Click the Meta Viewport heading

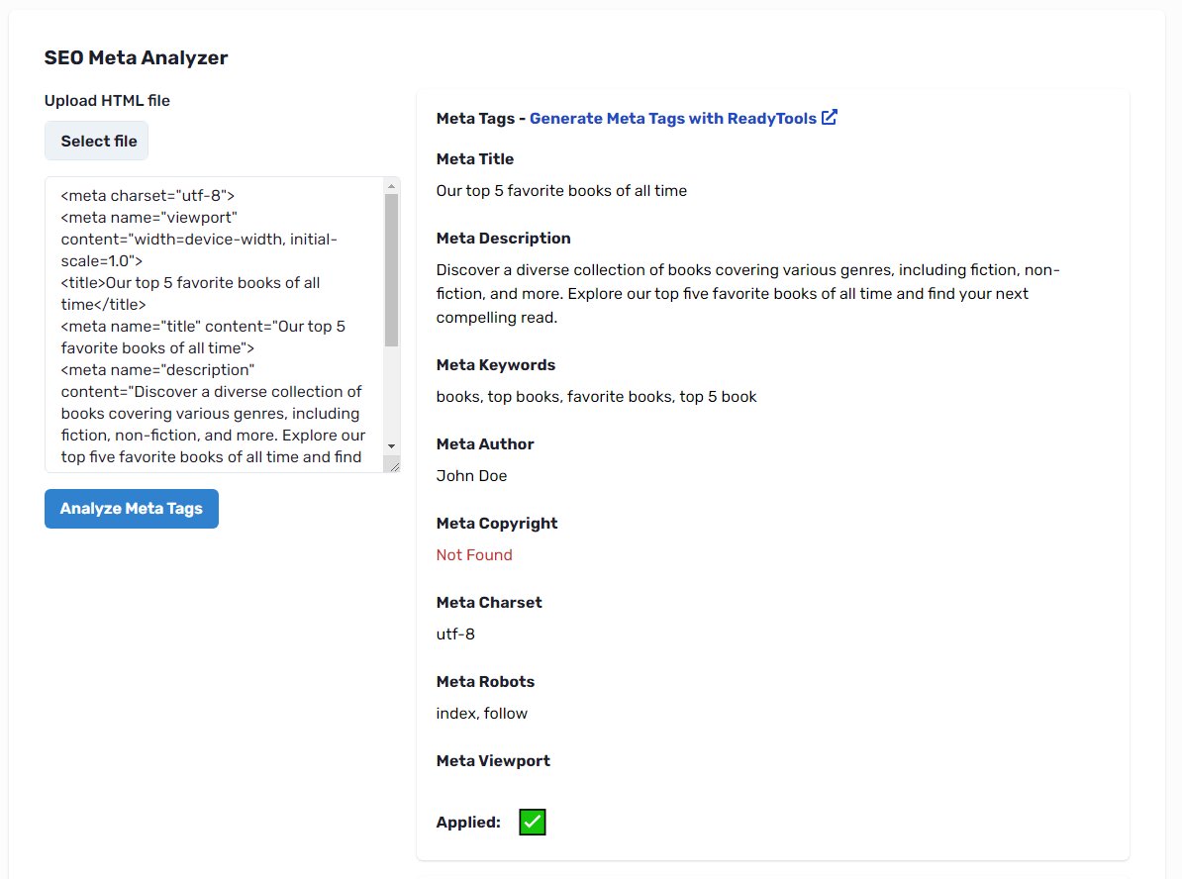click(493, 760)
